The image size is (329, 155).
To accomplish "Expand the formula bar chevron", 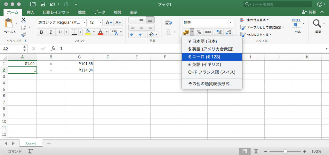I will (x=326, y=49).
